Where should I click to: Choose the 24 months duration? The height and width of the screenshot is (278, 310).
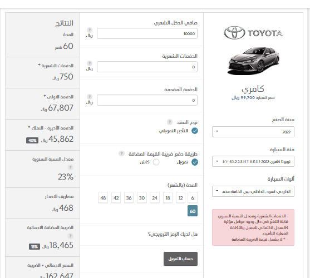coord(155,197)
